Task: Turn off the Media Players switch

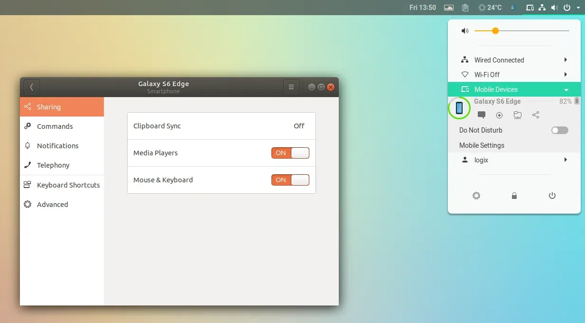Action: click(290, 153)
